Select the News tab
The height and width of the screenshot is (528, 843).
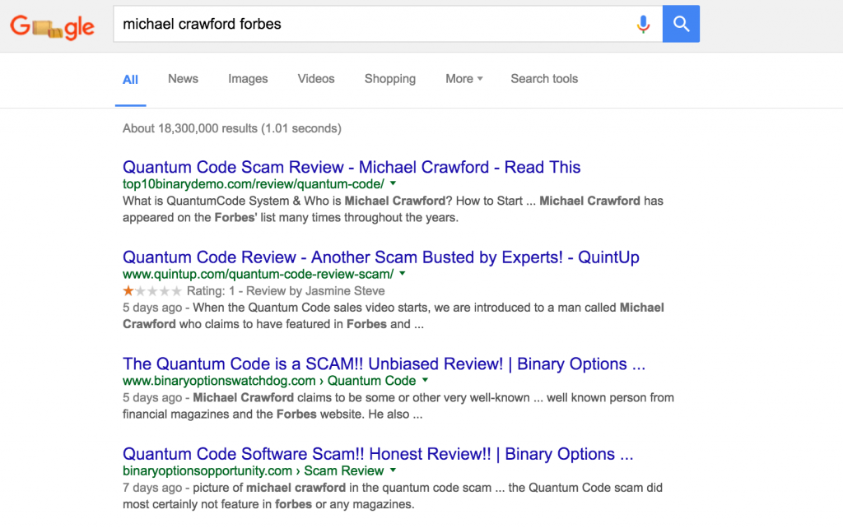[182, 78]
